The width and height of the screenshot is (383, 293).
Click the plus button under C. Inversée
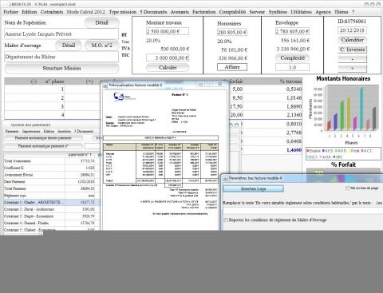coord(352,69)
